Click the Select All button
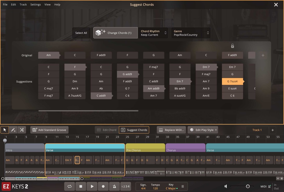The height and width of the screenshot is (192, 284). click(81, 33)
